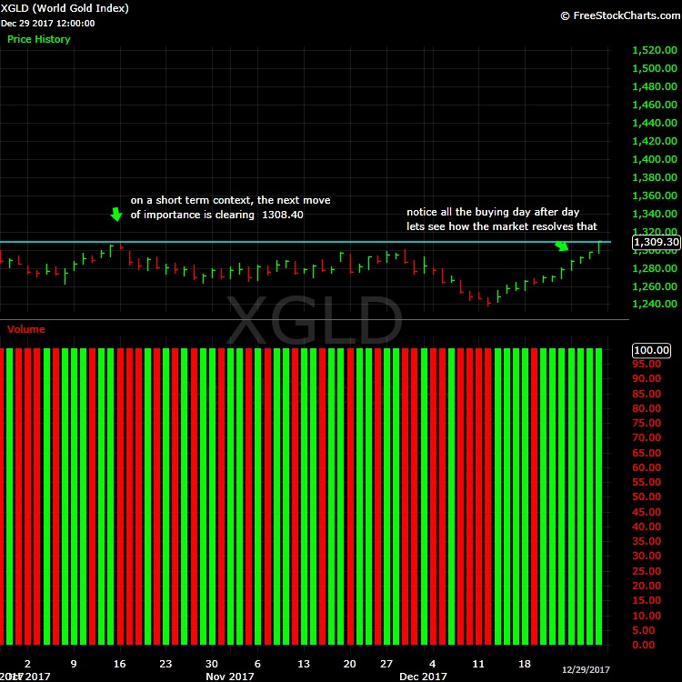Screen dimensions: 682x682
Task: Click the 25.00 volume axis label
Action: [x=647, y=571]
